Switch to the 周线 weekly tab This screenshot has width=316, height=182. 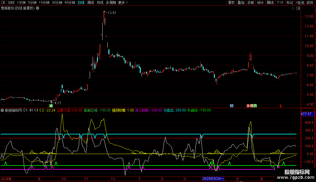coord(90,3)
